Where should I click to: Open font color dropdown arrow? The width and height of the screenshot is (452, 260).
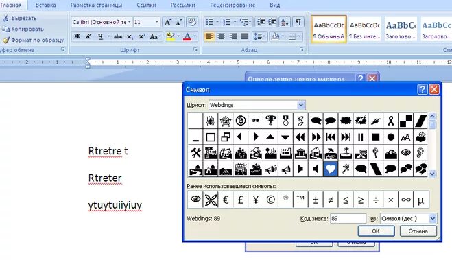click(195, 36)
